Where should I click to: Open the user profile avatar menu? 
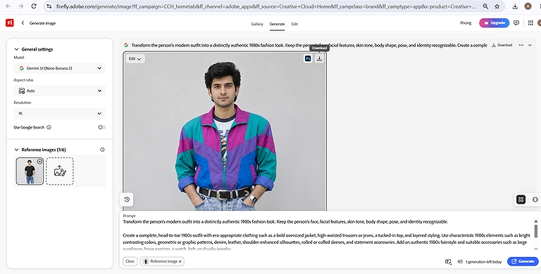[540, 23]
